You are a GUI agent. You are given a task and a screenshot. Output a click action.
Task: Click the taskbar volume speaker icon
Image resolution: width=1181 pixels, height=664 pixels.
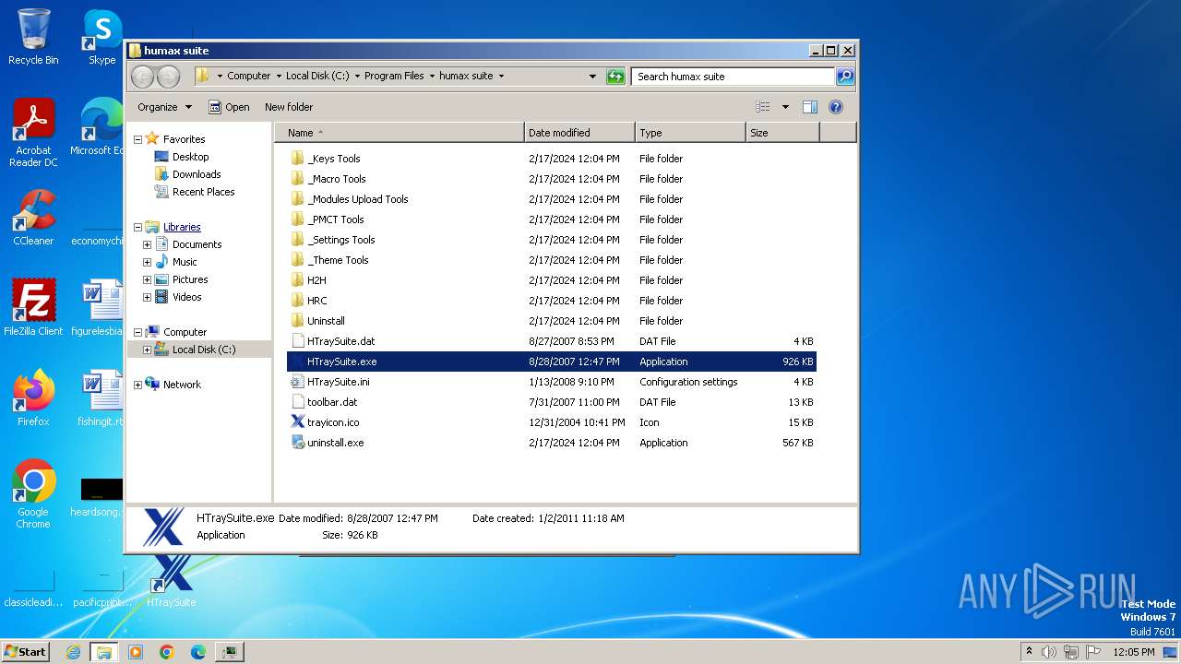(1049, 652)
